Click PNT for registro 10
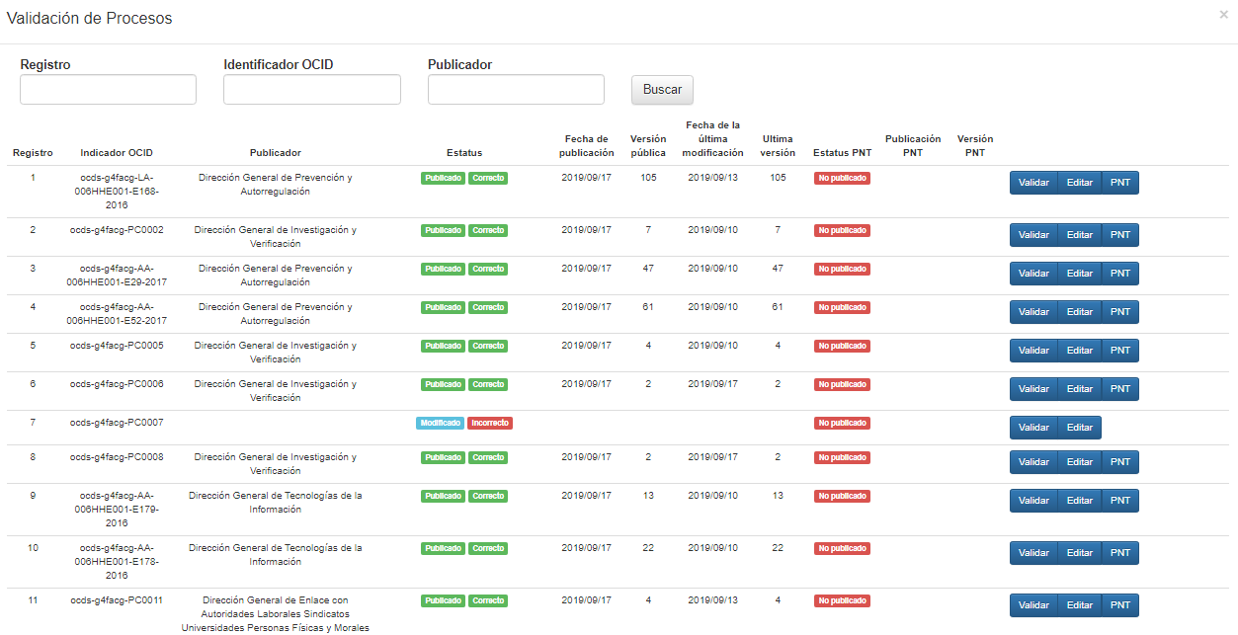Viewport: 1238px width, 635px height. tap(1119, 553)
